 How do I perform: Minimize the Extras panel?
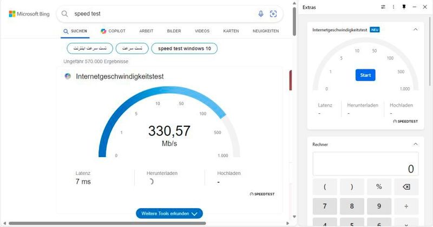[414, 7]
